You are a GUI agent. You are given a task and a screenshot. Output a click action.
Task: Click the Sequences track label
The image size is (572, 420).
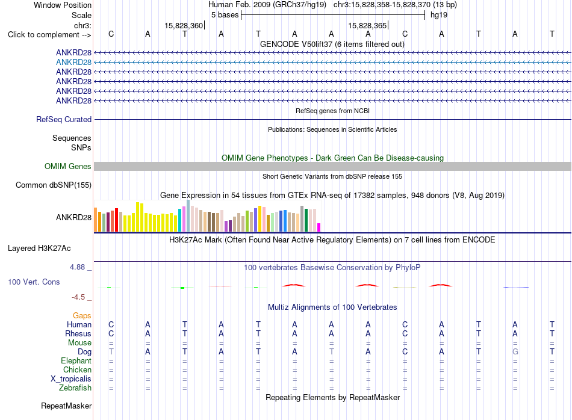72,138
